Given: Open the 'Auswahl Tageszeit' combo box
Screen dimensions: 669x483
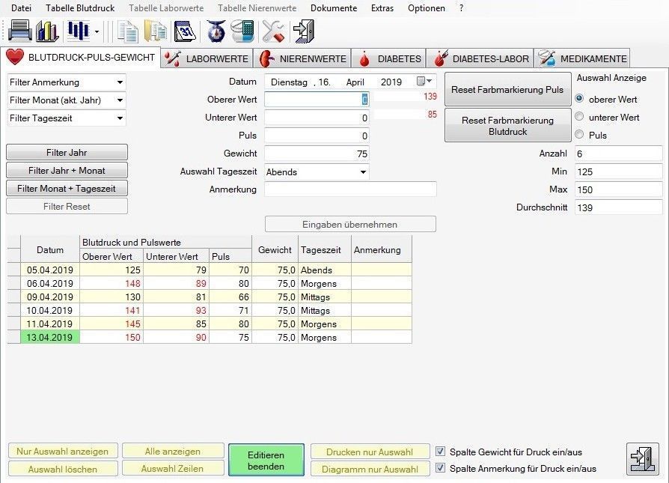Looking at the screenshot, I should point(363,172).
